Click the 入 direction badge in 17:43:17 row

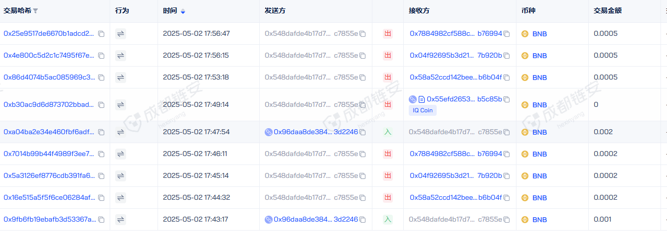388,220
